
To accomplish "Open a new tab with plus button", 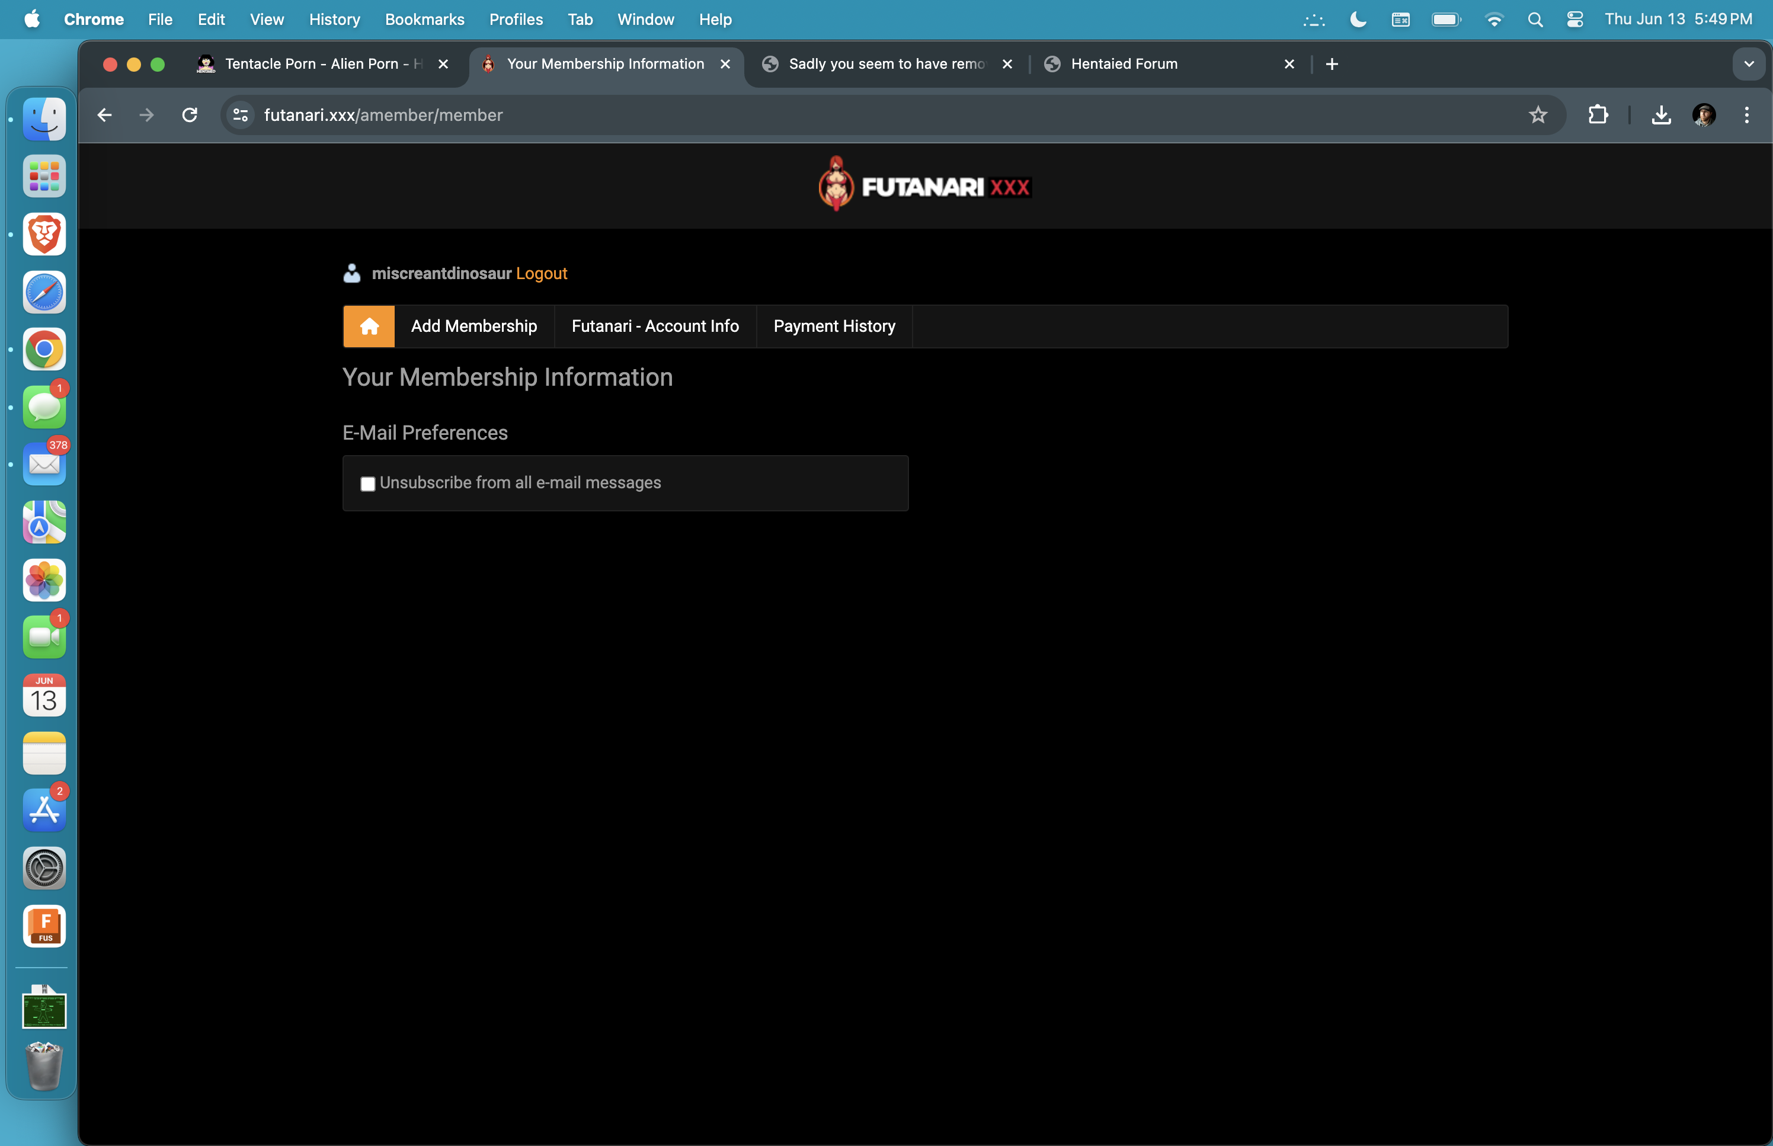I will click(x=1332, y=64).
